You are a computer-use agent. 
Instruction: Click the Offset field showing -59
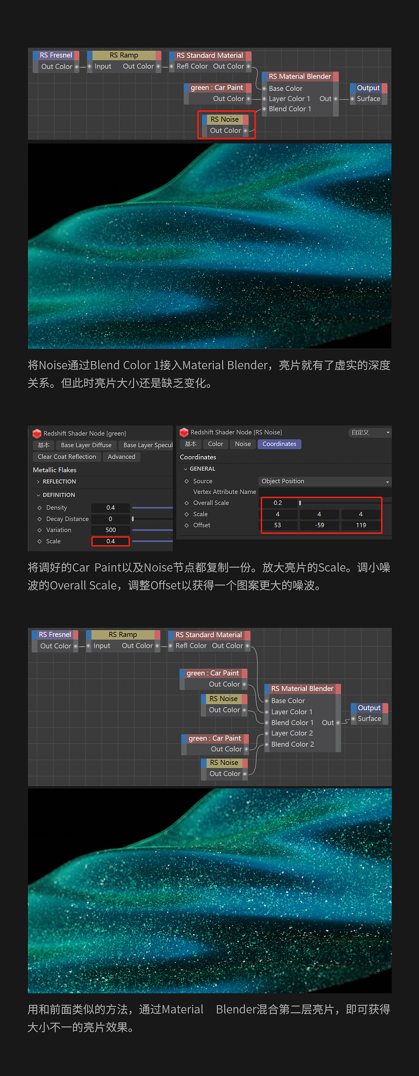[x=320, y=525]
